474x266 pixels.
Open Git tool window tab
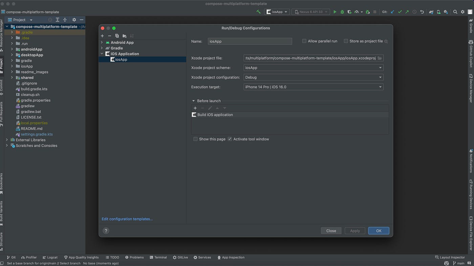tap(11, 258)
